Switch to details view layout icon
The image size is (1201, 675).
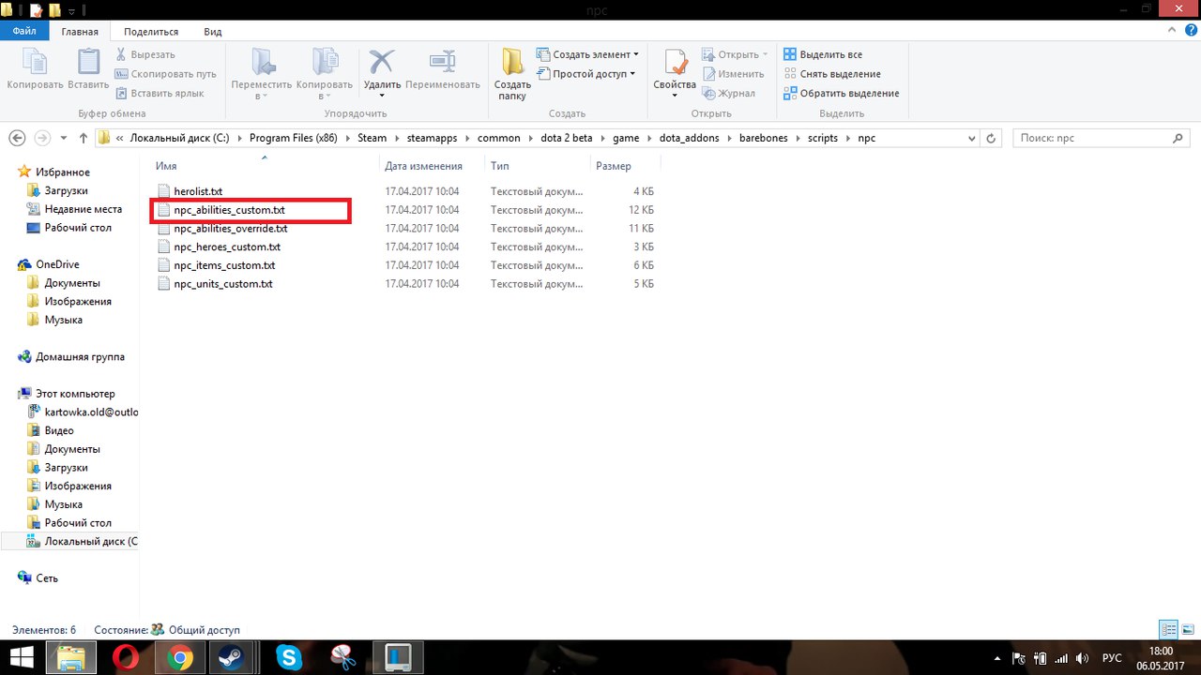point(1168,629)
